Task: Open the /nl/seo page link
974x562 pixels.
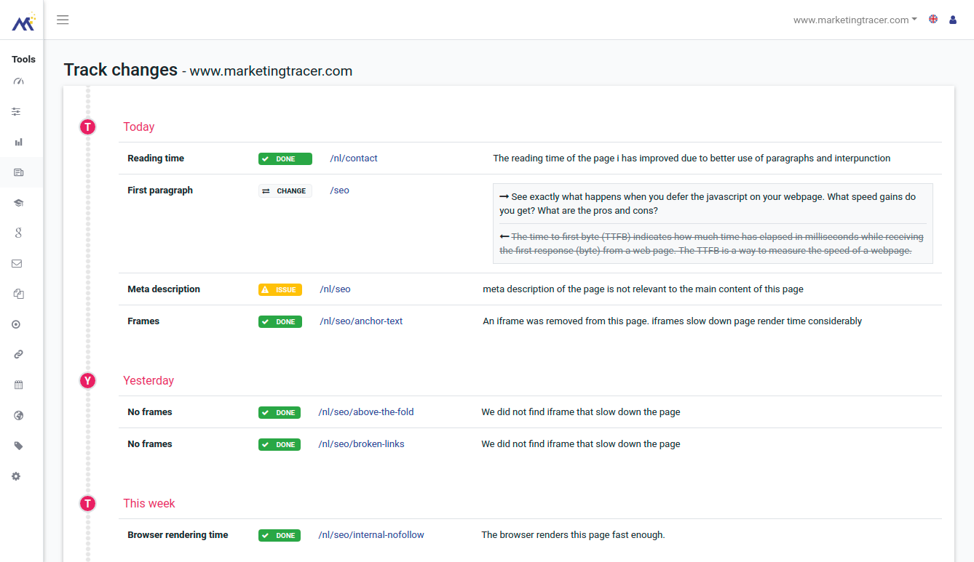Action: 335,289
